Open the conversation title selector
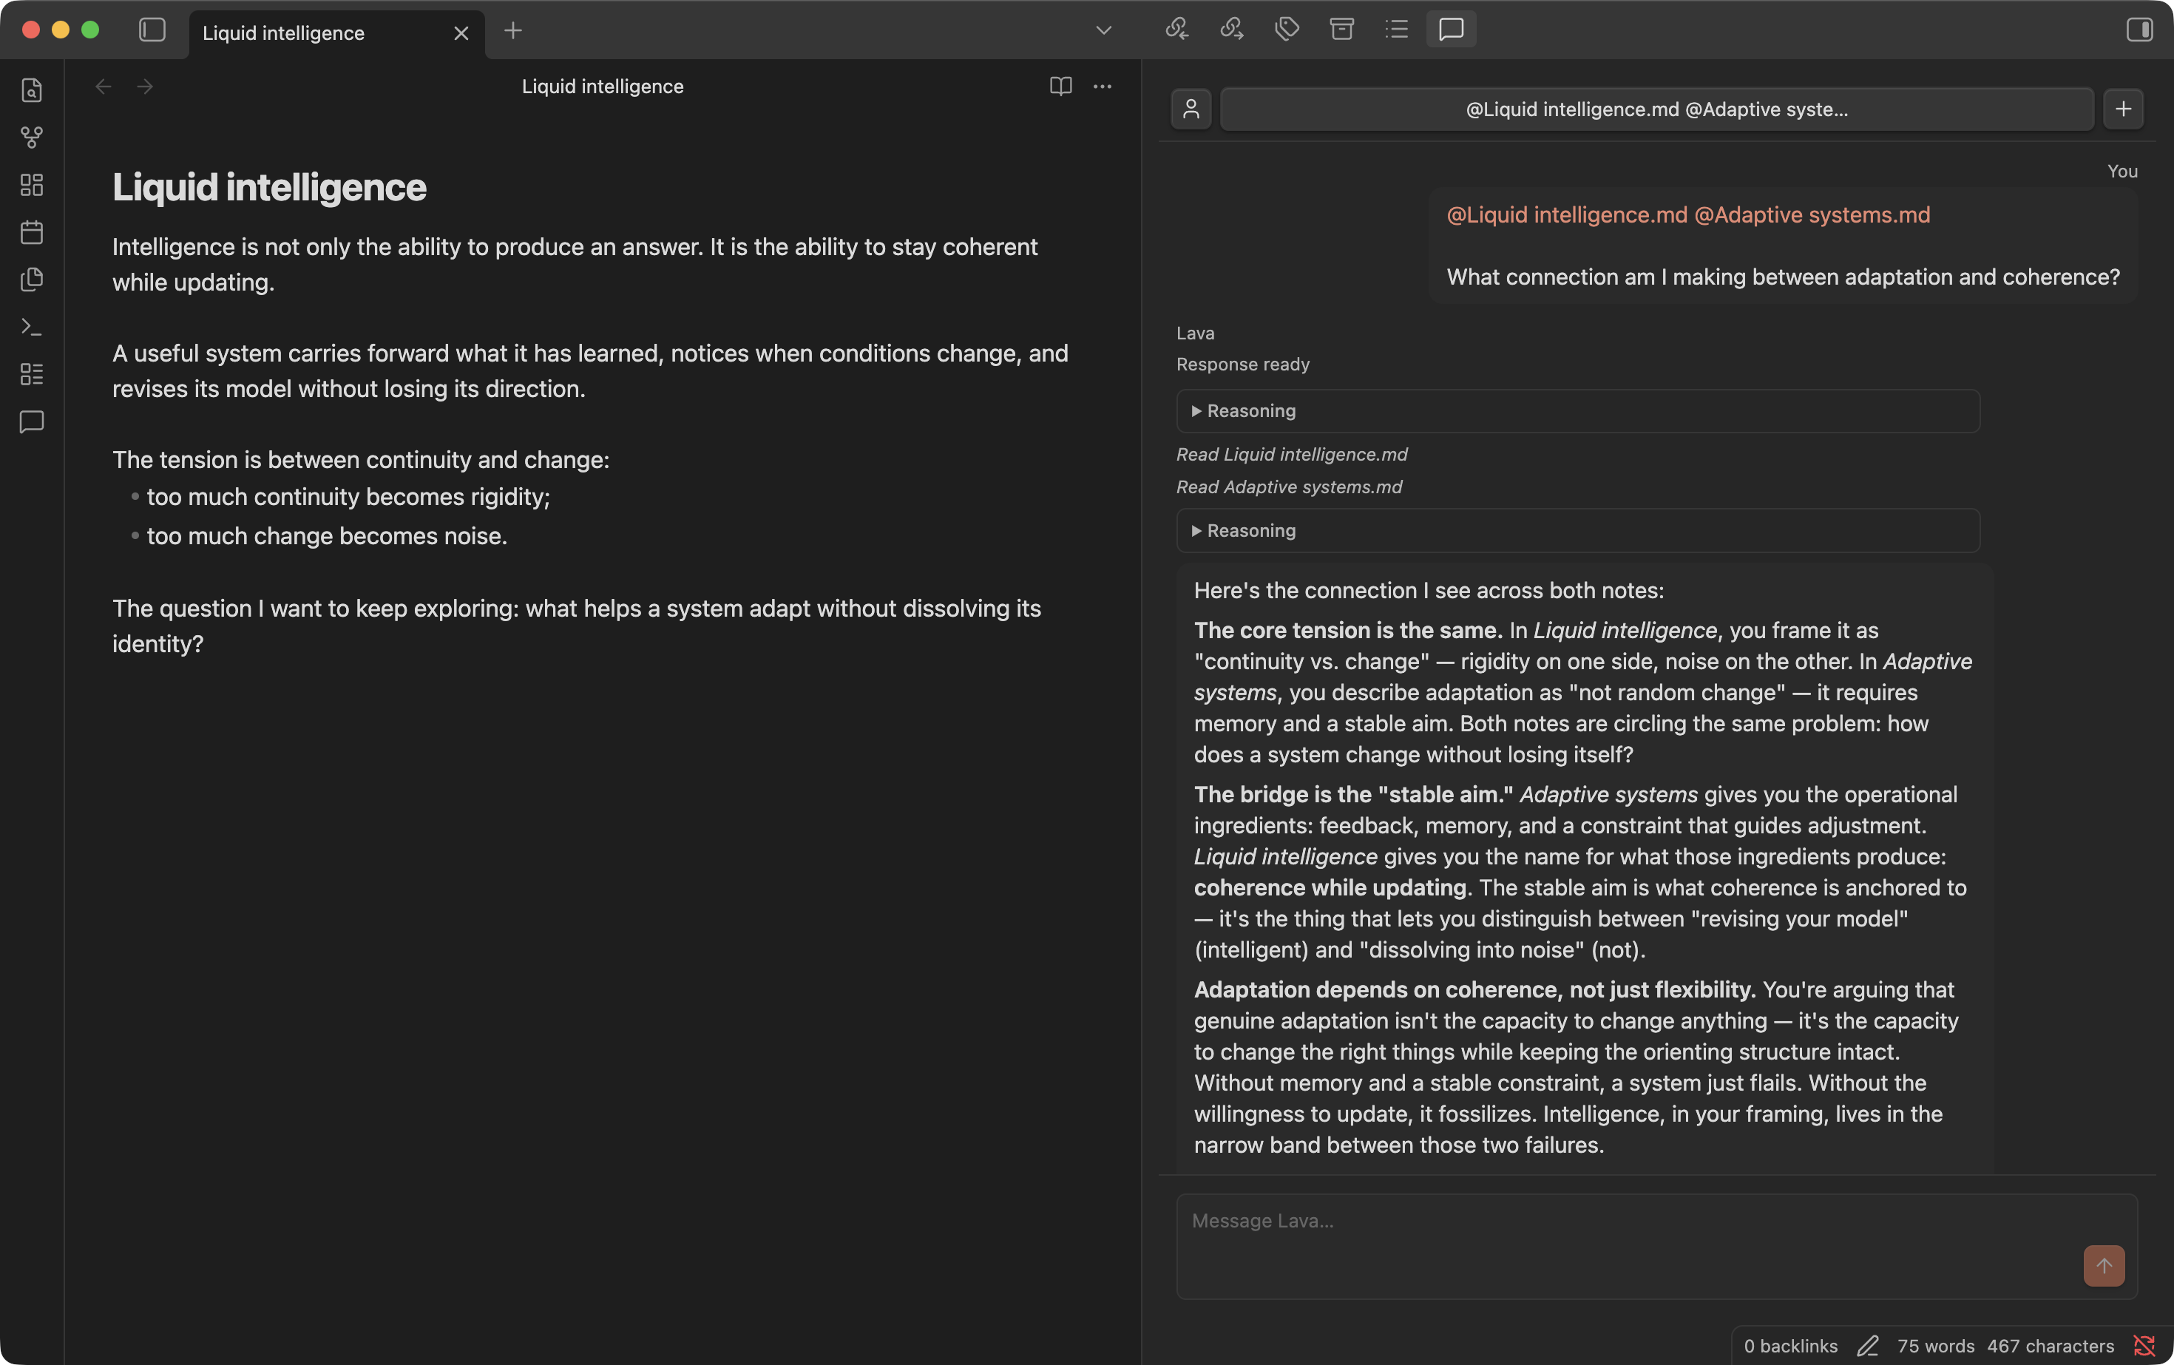Screen dimensions: 2174x1365 pyautogui.click(x=1656, y=109)
